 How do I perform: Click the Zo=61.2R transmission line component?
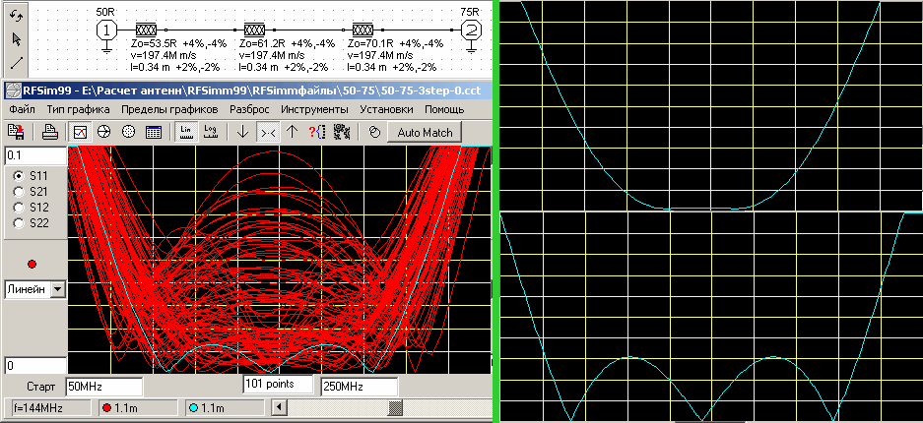point(254,30)
